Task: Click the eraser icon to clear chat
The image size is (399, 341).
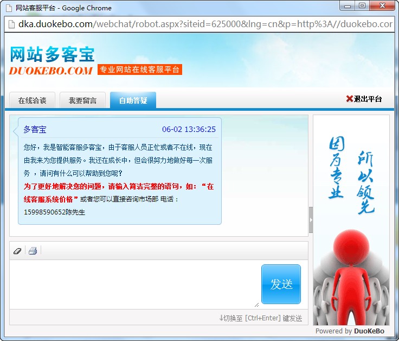Action: 17,251
